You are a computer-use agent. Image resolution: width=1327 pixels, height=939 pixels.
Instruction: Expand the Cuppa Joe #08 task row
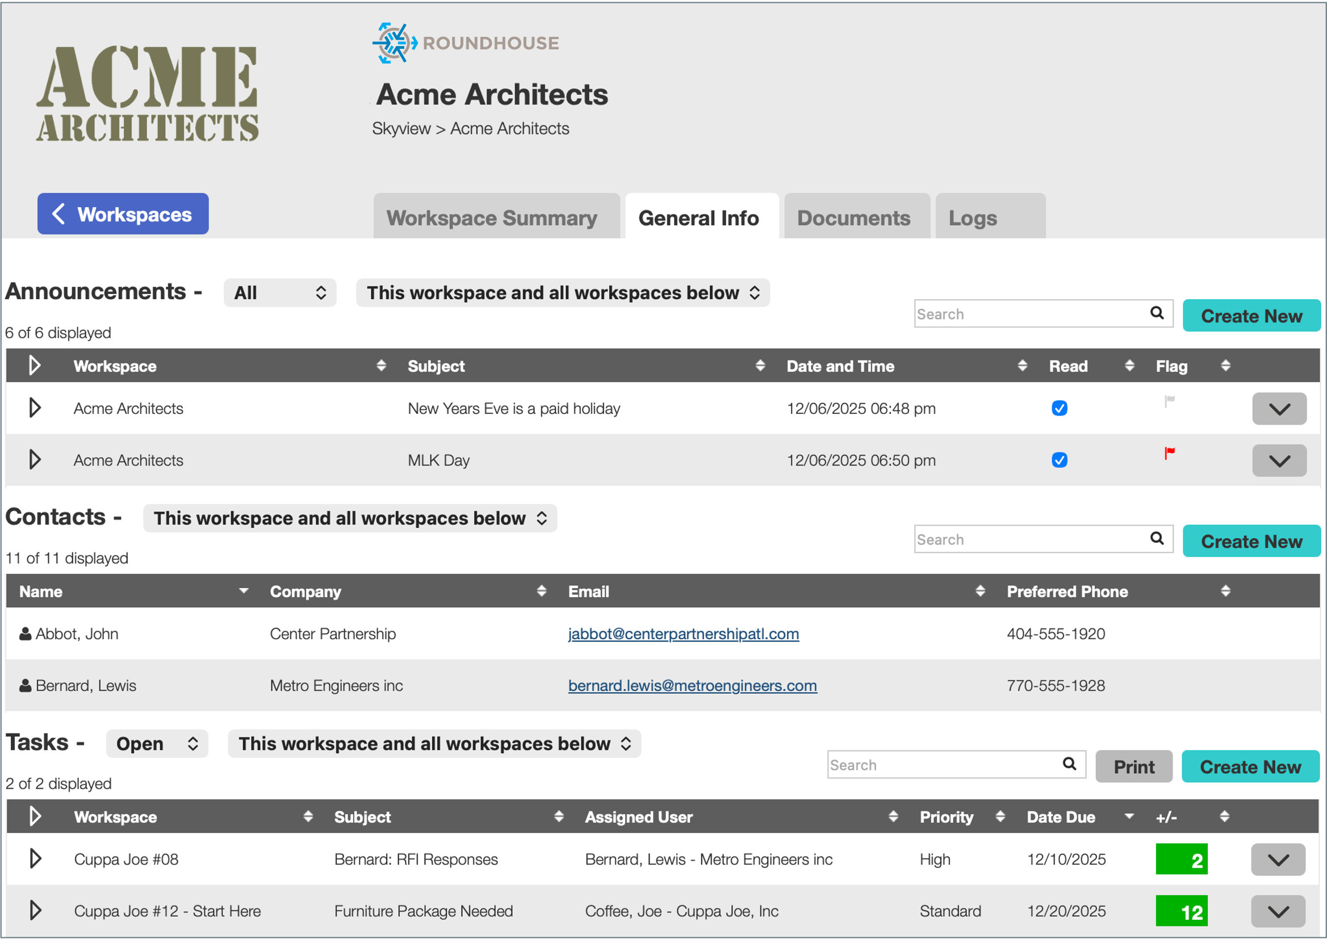pos(35,858)
